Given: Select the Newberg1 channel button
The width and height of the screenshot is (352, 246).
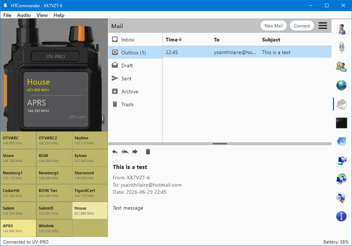Looking at the screenshot, I should (x=18, y=175).
